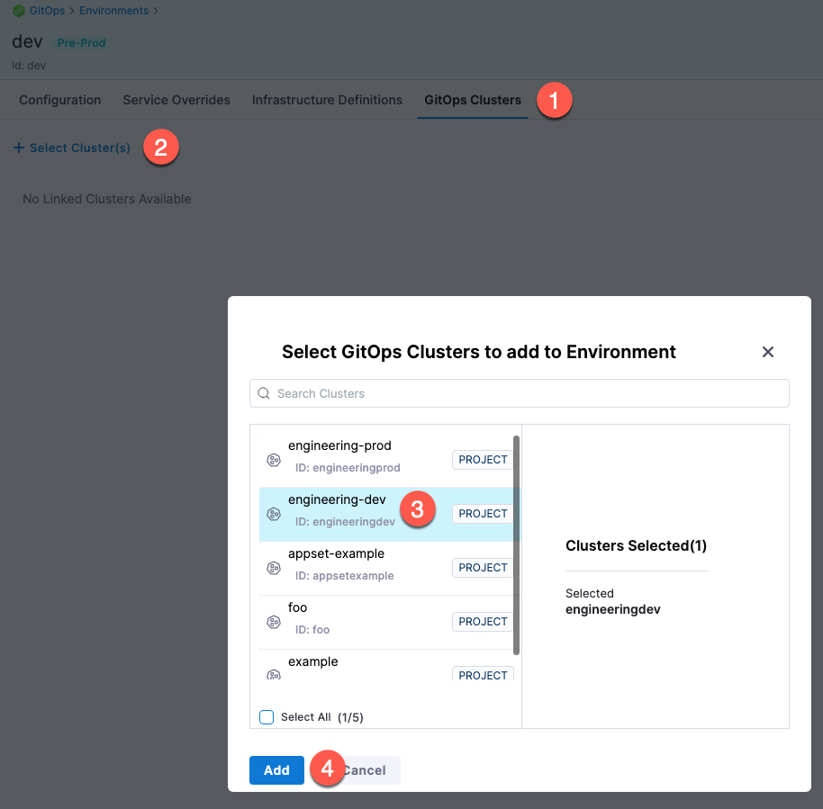
Task: Go to the GitOps Clusters tab
Action: (x=473, y=100)
